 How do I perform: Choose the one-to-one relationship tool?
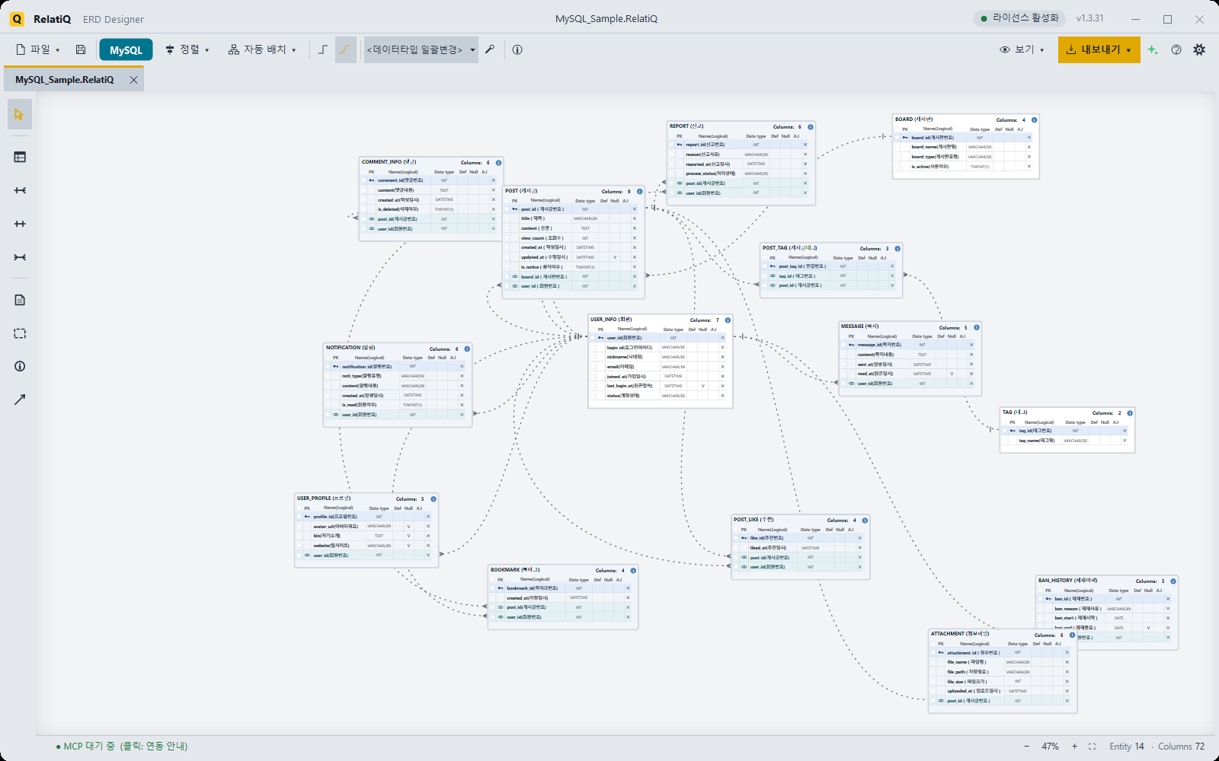(20, 224)
